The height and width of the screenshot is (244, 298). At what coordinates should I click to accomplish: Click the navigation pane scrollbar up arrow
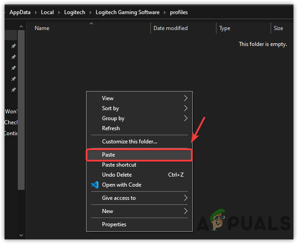[21, 26]
